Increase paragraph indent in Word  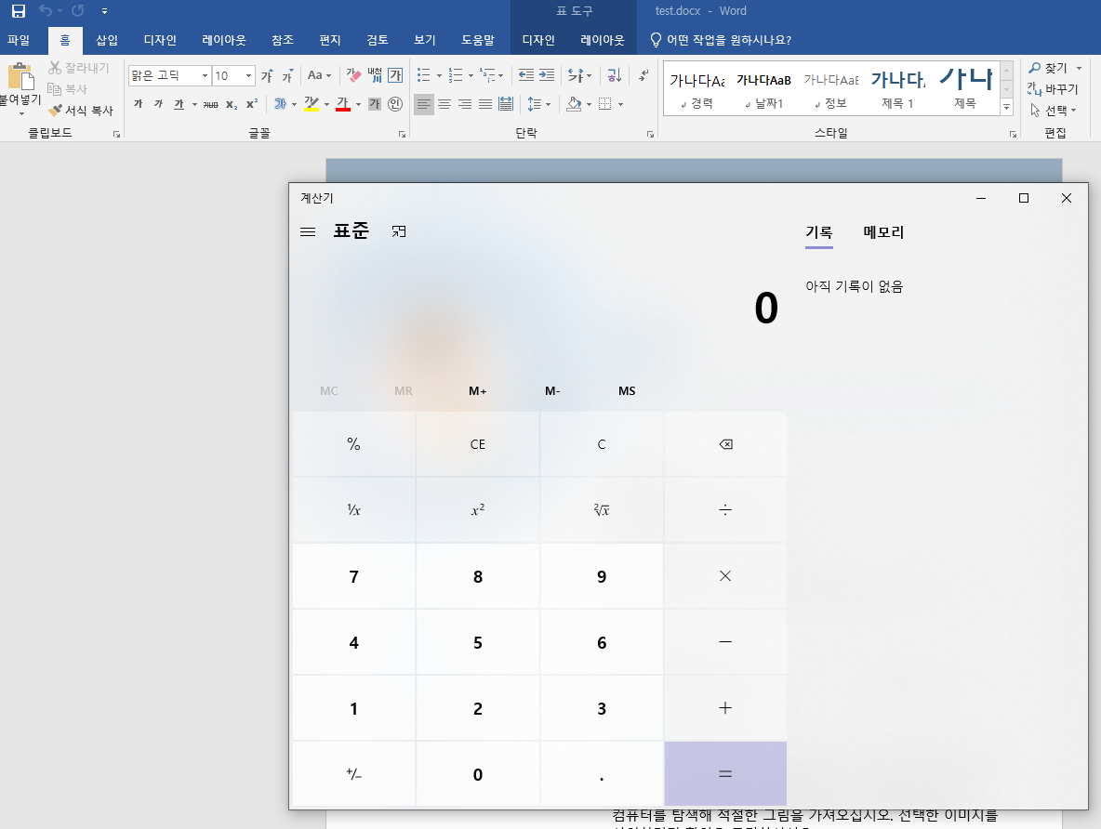546,75
